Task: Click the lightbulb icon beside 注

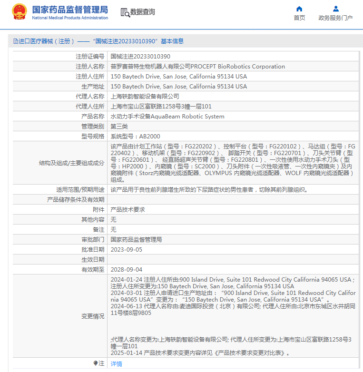Action: click(x=95, y=363)
